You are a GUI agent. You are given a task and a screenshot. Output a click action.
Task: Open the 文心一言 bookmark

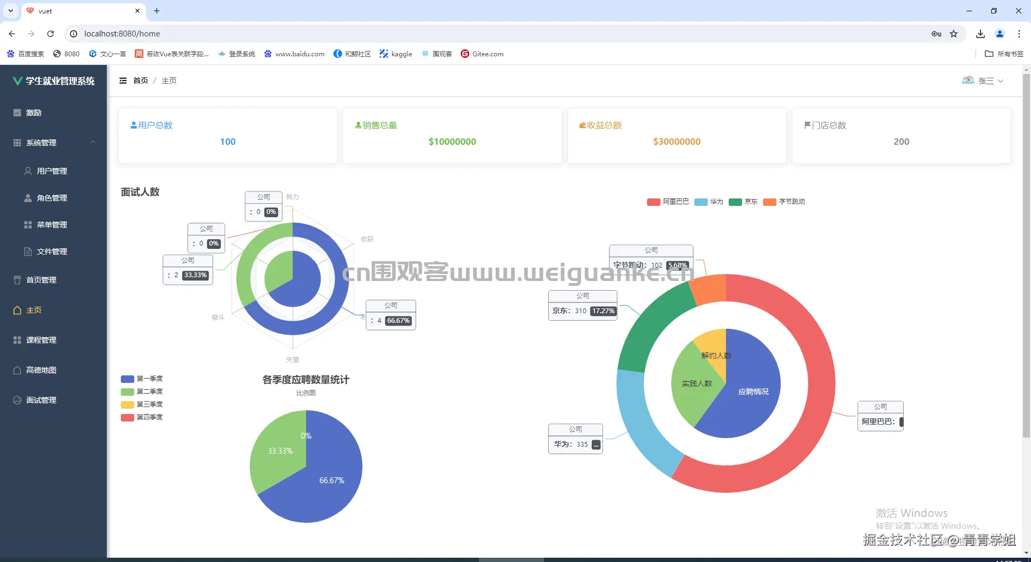(x=107, y=54)
